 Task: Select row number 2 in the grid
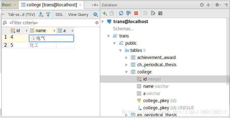point(6,45)
